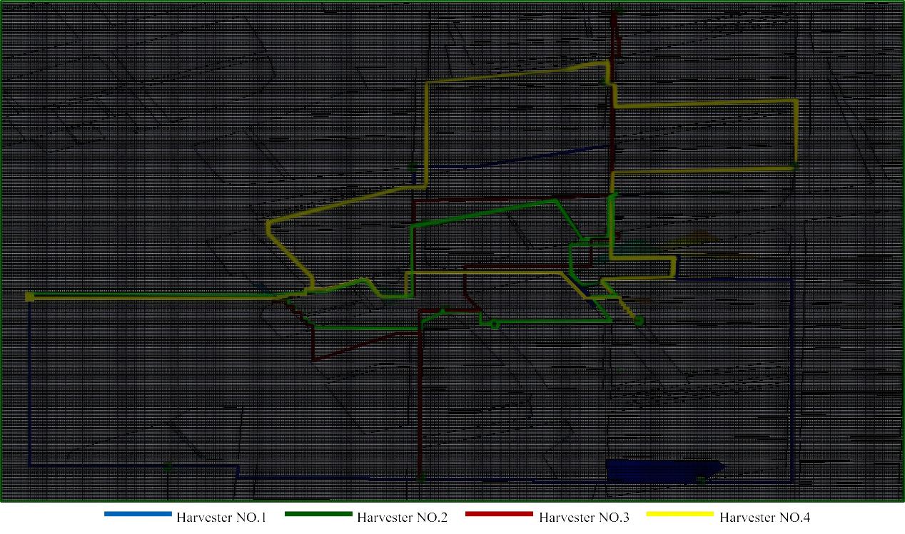Click the Harvester NO.4 legend label

click(764, 518)
